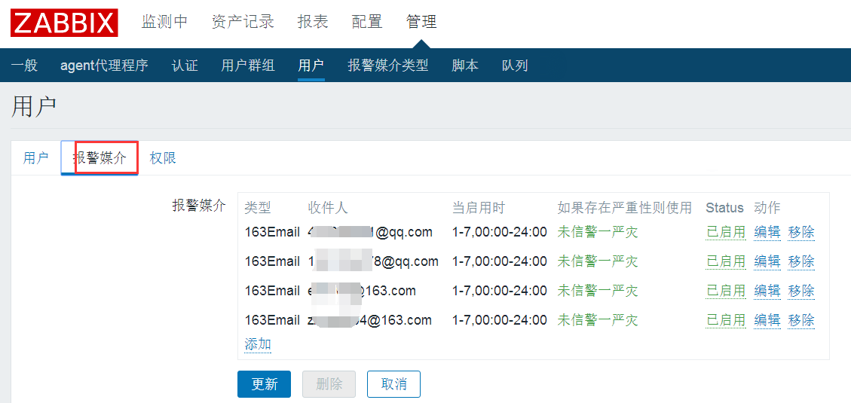Click the 取消 button

click(x=394, y=385)
